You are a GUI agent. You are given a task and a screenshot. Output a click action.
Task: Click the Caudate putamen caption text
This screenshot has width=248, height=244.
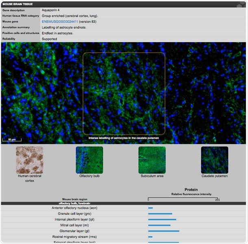point(214,176)
